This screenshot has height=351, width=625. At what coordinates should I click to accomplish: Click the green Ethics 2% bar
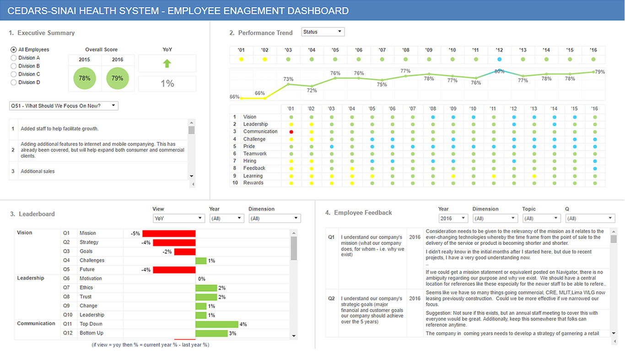(206, 288)
